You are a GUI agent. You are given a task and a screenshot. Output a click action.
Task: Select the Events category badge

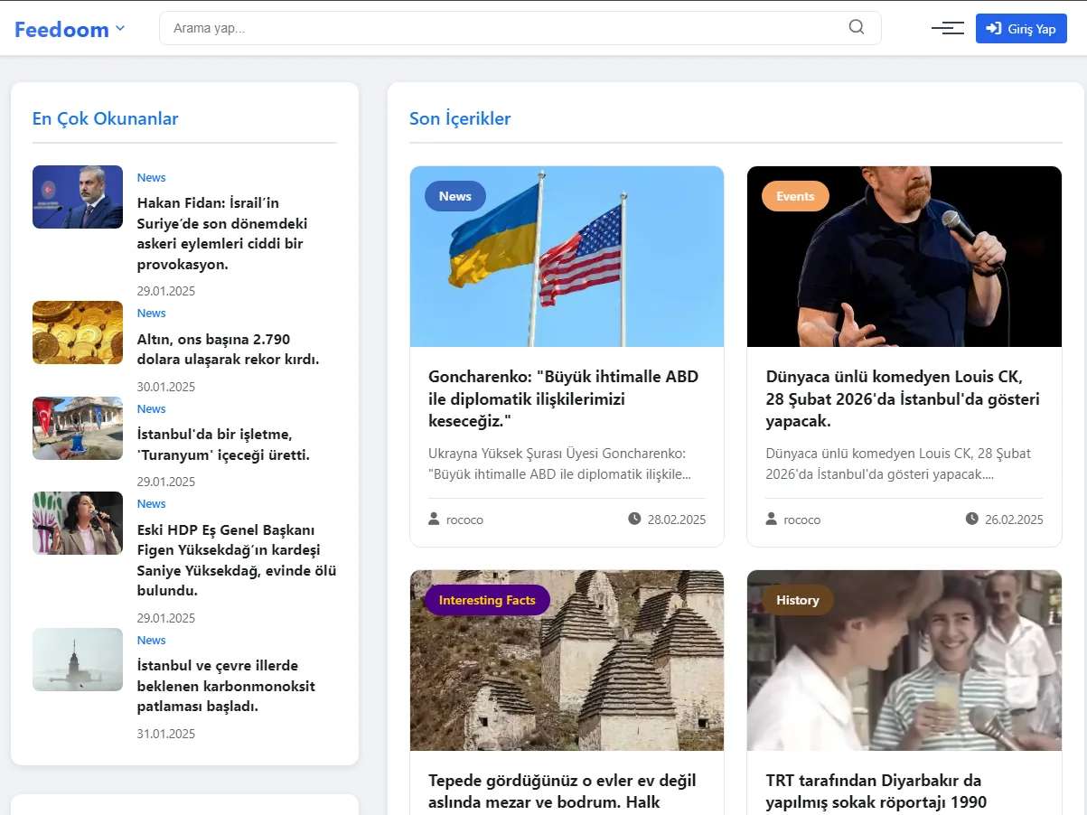click(x=795, y=196)
